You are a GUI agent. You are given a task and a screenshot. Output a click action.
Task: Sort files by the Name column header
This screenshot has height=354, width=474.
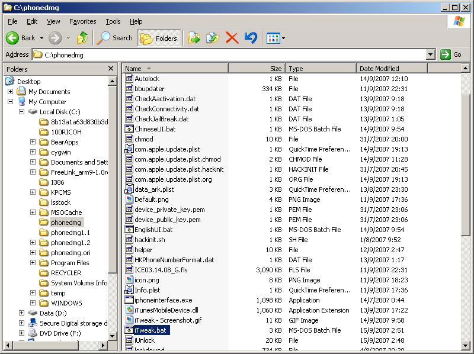coord(175,69)
